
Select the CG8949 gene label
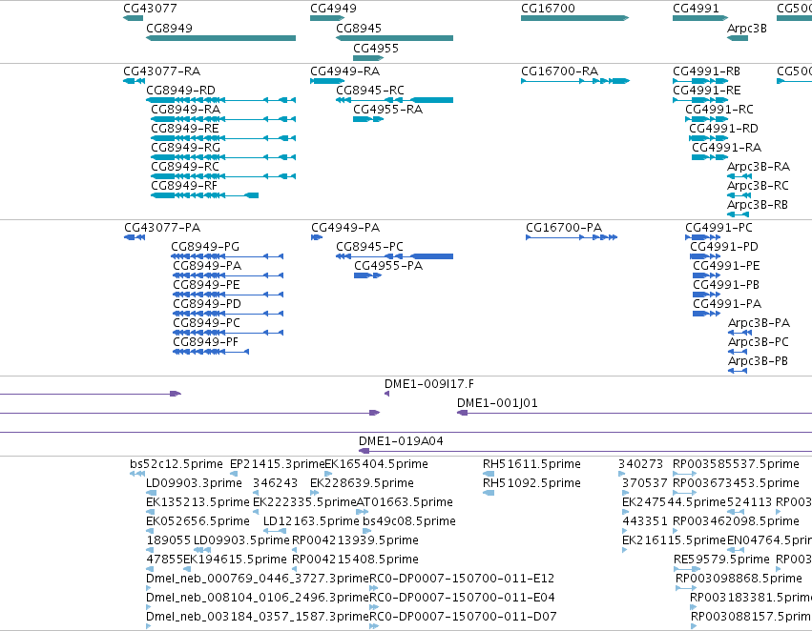pos(169,29)
